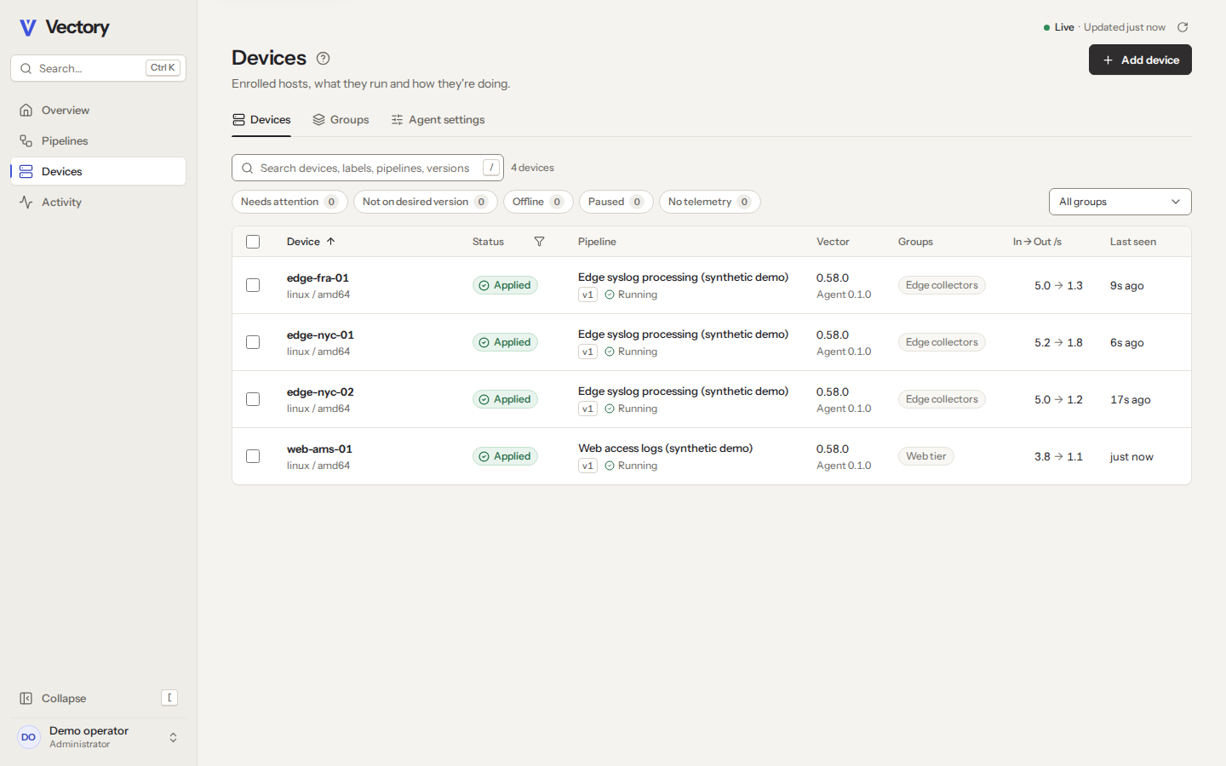Open Devices in the sidebar
The image size is (1226, 766).
click(99, 171)
